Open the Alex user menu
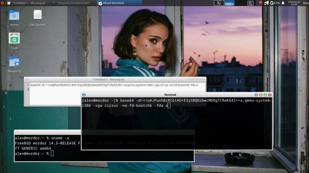Viewport: 309px width, 173px height. 306,3
